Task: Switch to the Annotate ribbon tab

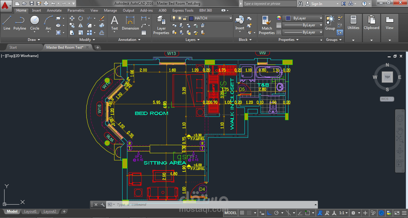Action: 54,10
